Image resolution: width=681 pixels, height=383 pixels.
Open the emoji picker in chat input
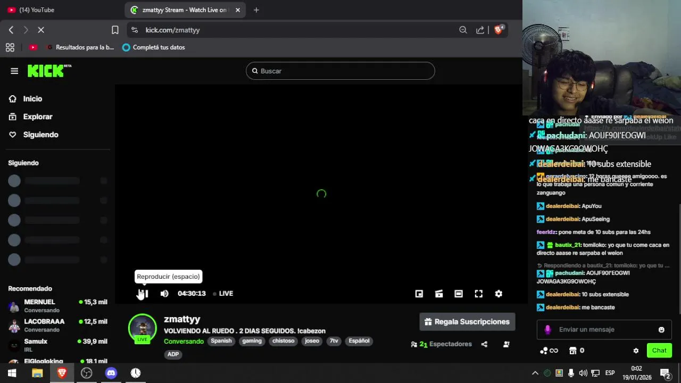(x=661, y=330)
